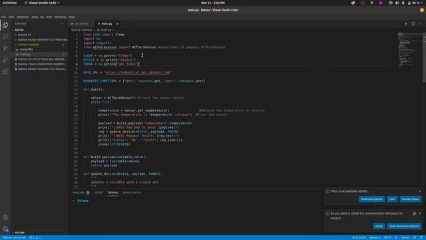Open the Selection menu

(x=23, y=17)
